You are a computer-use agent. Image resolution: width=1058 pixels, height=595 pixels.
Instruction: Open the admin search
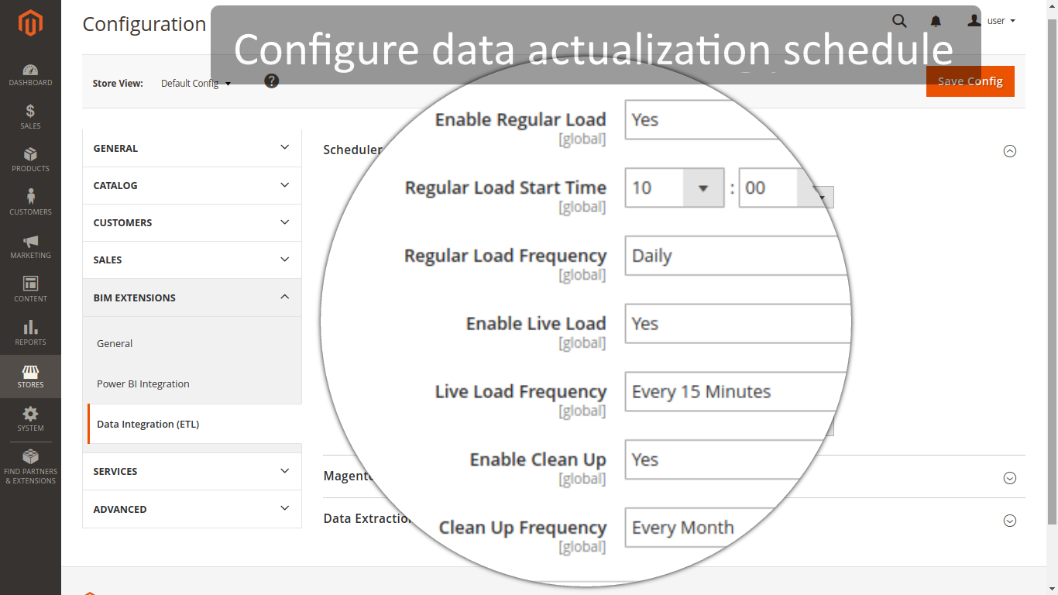pyautogui.click(x=899, y=21)
